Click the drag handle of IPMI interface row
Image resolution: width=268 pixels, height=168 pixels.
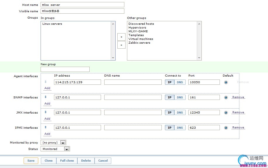coord(46,127)
